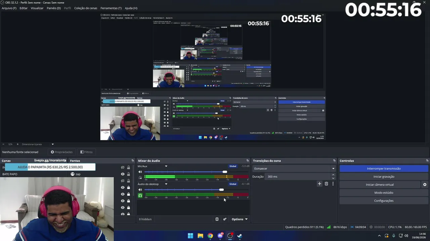Open advanced audio properties gears icon
This screenshot has width=430, height=241.
(225, 219)
